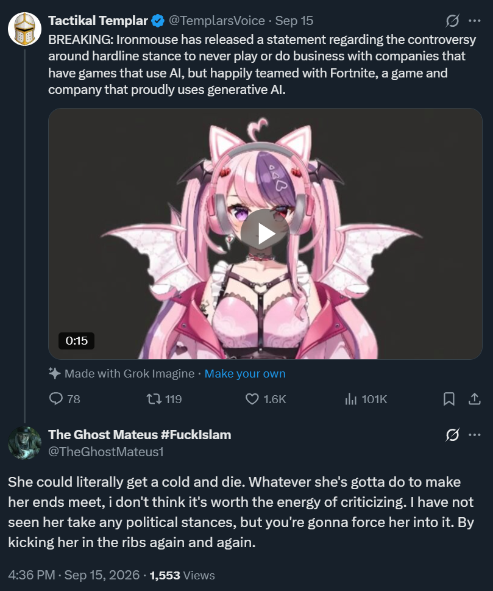Open reply on Tactikal Templar's post
493x591 pixels.
[x=65, y=399]
